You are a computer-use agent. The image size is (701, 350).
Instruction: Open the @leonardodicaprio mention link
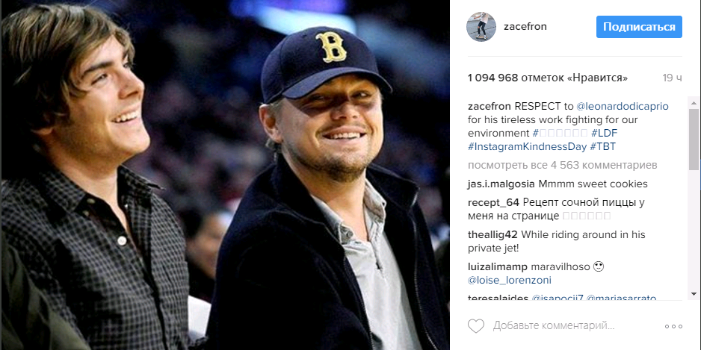pos(623,106)
